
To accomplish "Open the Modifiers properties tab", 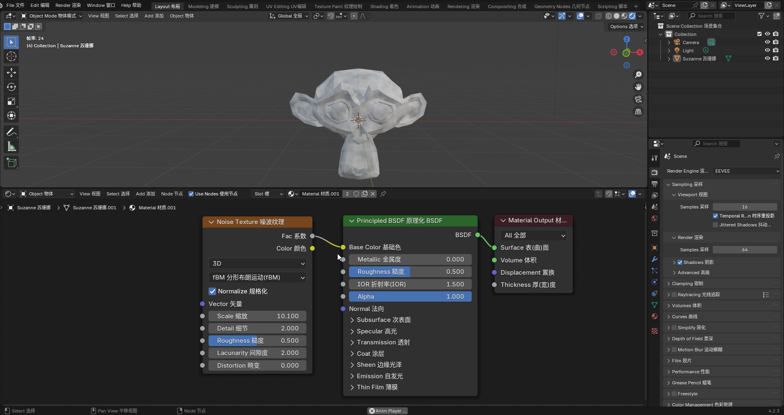I will tap(655, 259).
